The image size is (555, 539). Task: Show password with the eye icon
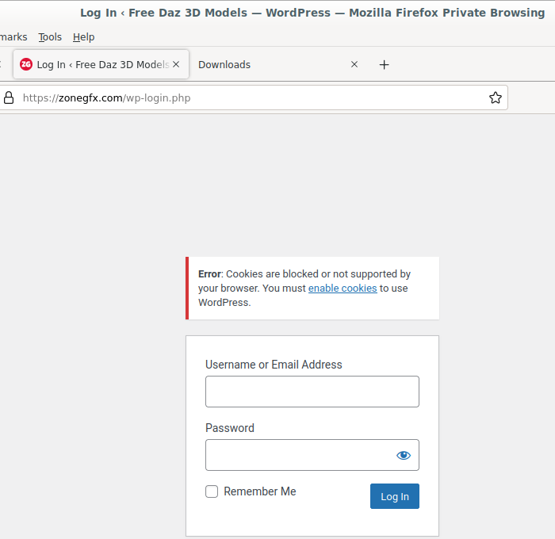(404, 455)
